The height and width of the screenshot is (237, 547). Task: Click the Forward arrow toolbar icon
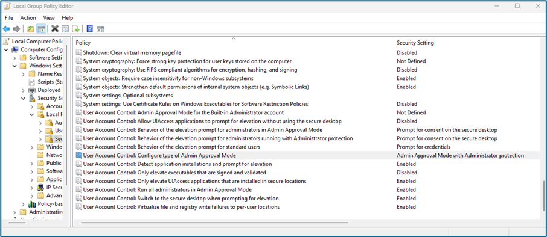click(x=16, y=29)
